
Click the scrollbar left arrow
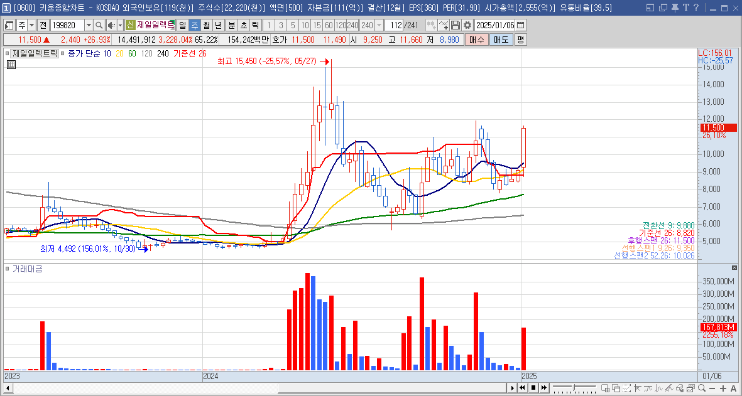pyautogui.click(x=7, y=388)
